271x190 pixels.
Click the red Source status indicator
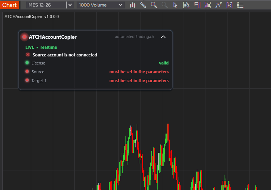click(27, 71)
